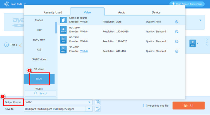Click the Save to path field
The image size is (210, 115).
(55, 109)
